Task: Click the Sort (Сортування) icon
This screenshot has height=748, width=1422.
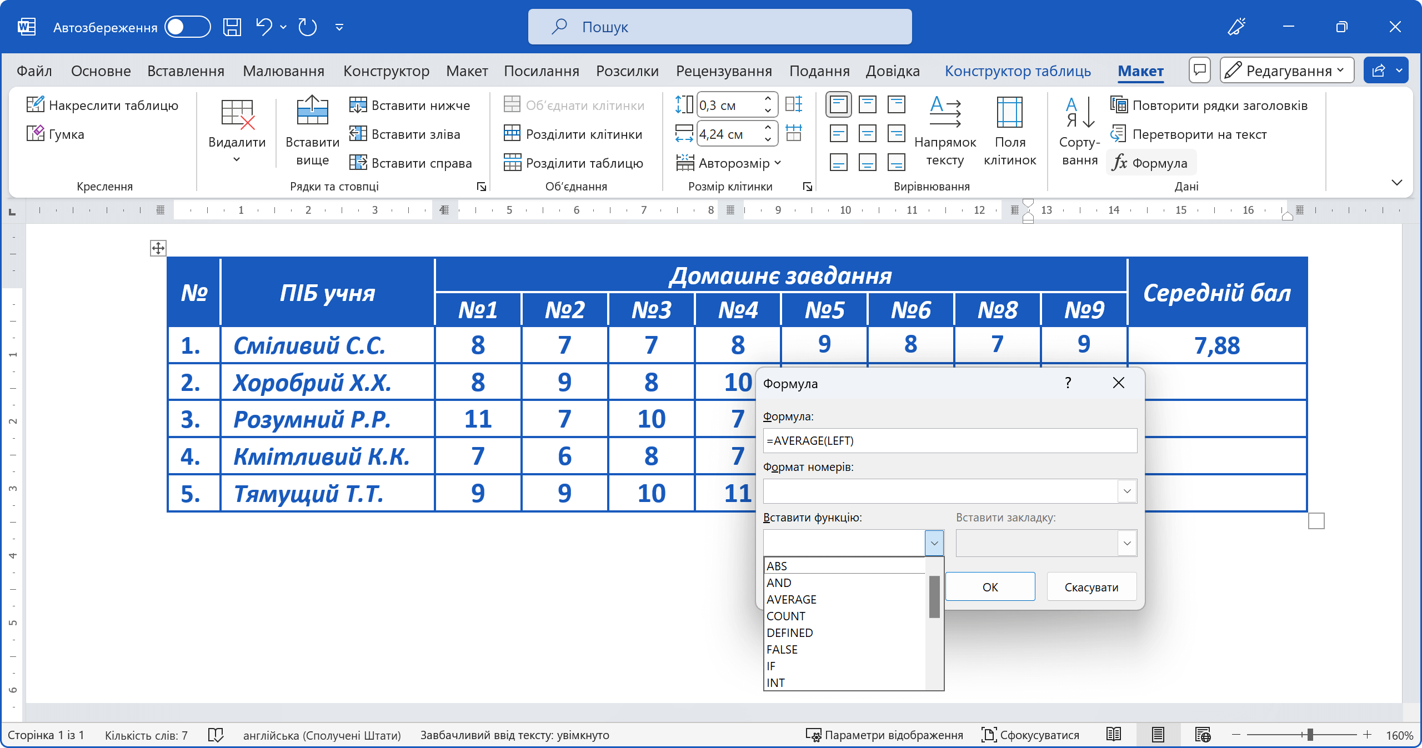Action: (x=1079, y=112)
